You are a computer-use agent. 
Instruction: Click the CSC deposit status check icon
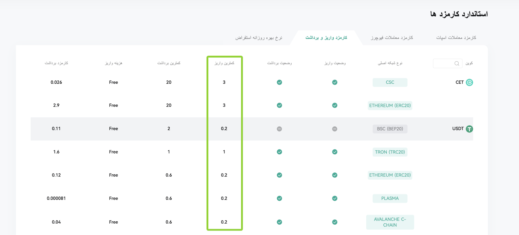click(335, 82)
